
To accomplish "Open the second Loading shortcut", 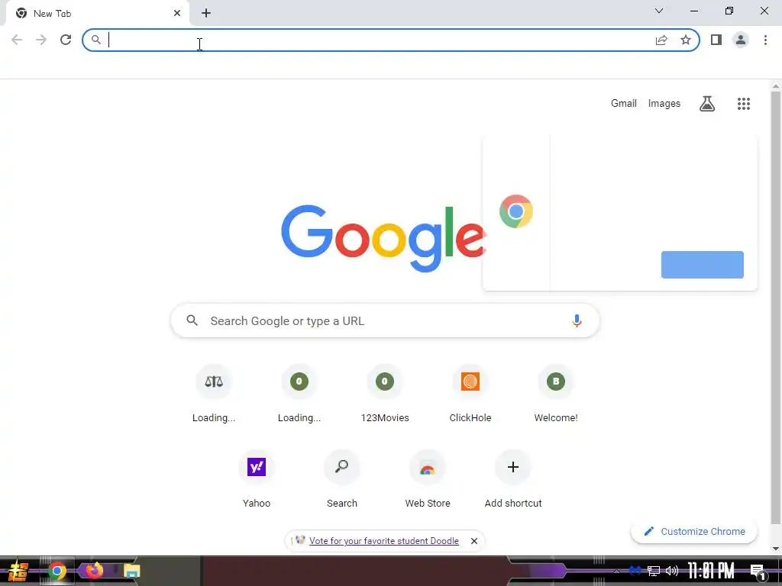I will pos(299,394).
